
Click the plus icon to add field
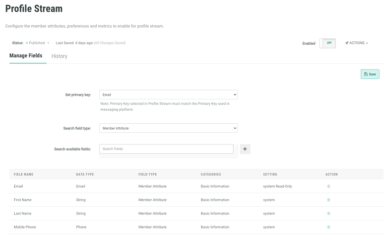[245, 149]
